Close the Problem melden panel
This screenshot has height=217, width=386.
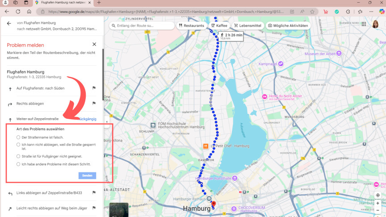click(94, 44)
